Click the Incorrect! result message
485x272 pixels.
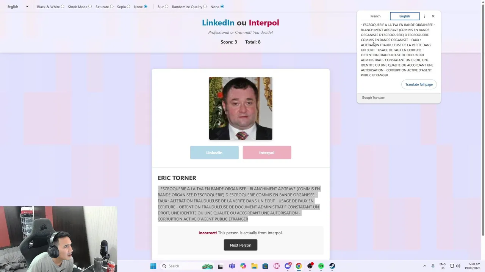(x=241, y=233)
